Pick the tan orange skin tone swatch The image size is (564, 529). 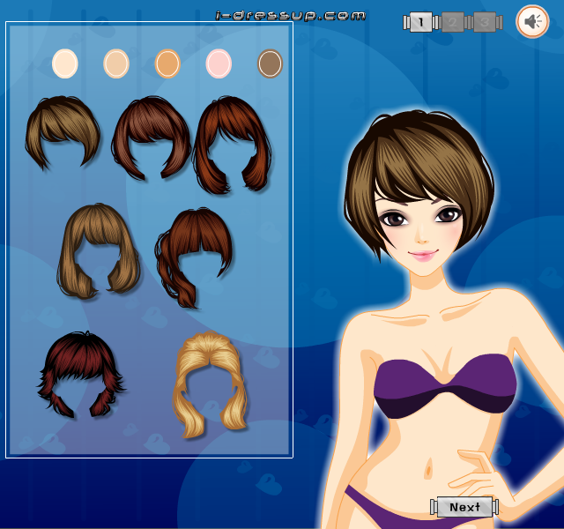click(167, 63)
